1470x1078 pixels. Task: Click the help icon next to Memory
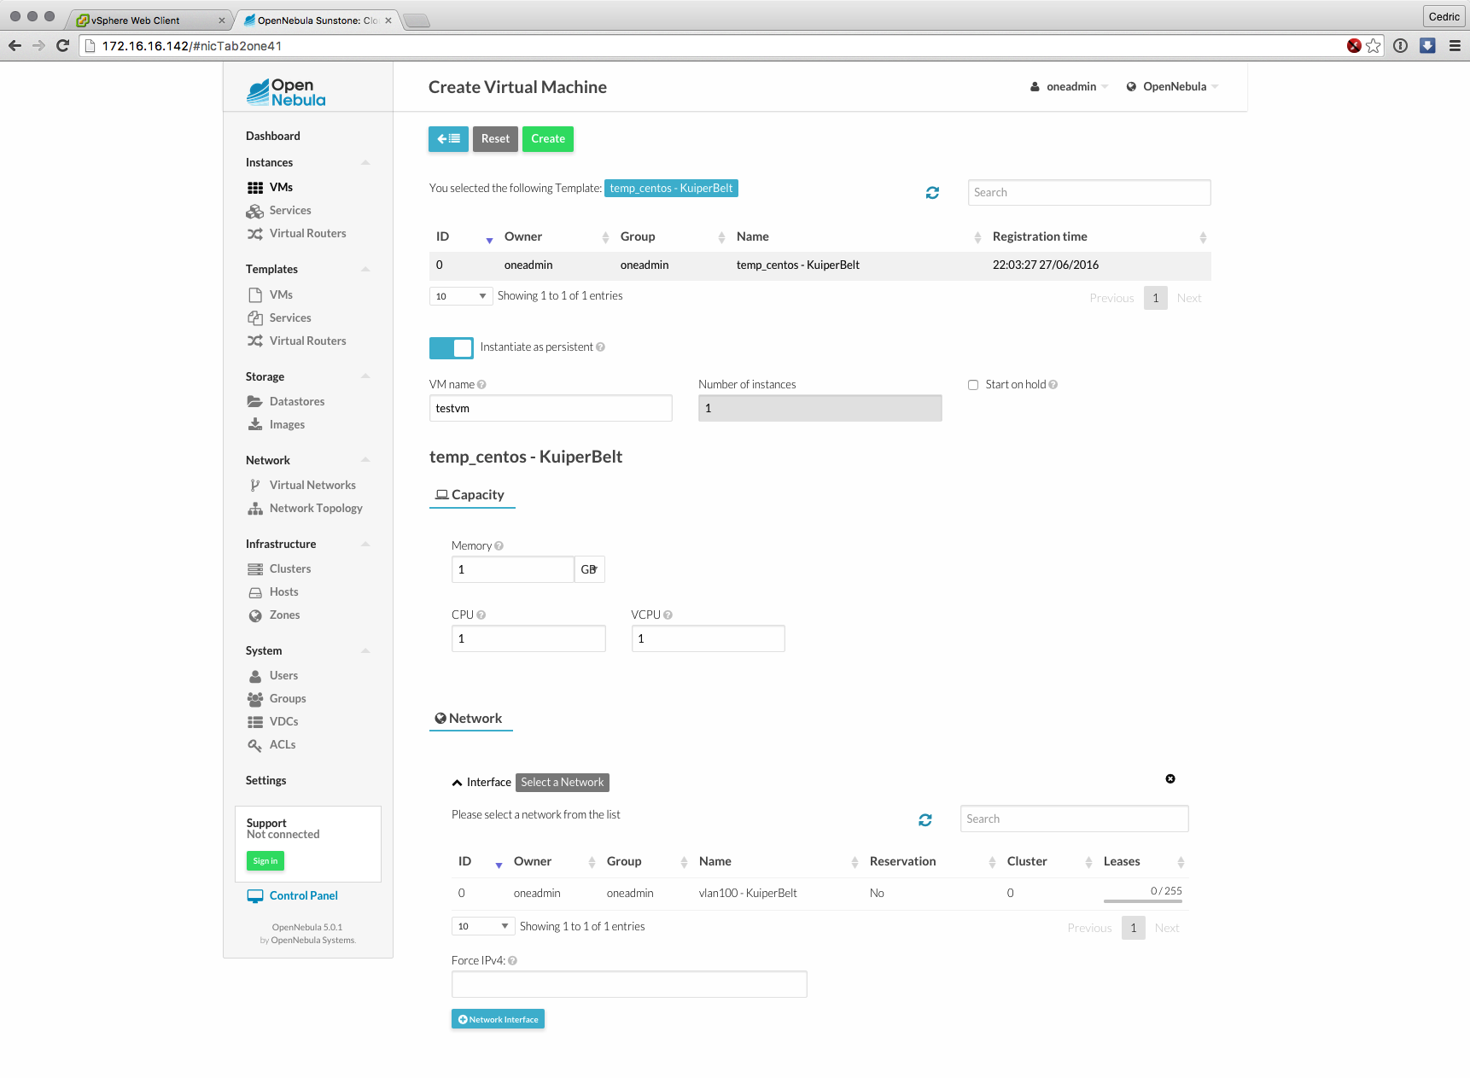(x=499, y=546)
